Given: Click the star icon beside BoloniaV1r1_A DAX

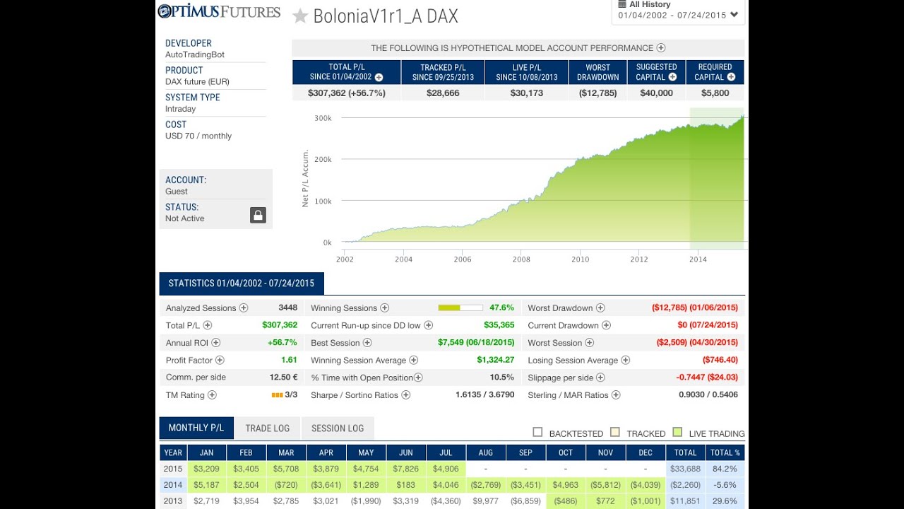Looking at the screenshot, I should [x=301, y=16].
